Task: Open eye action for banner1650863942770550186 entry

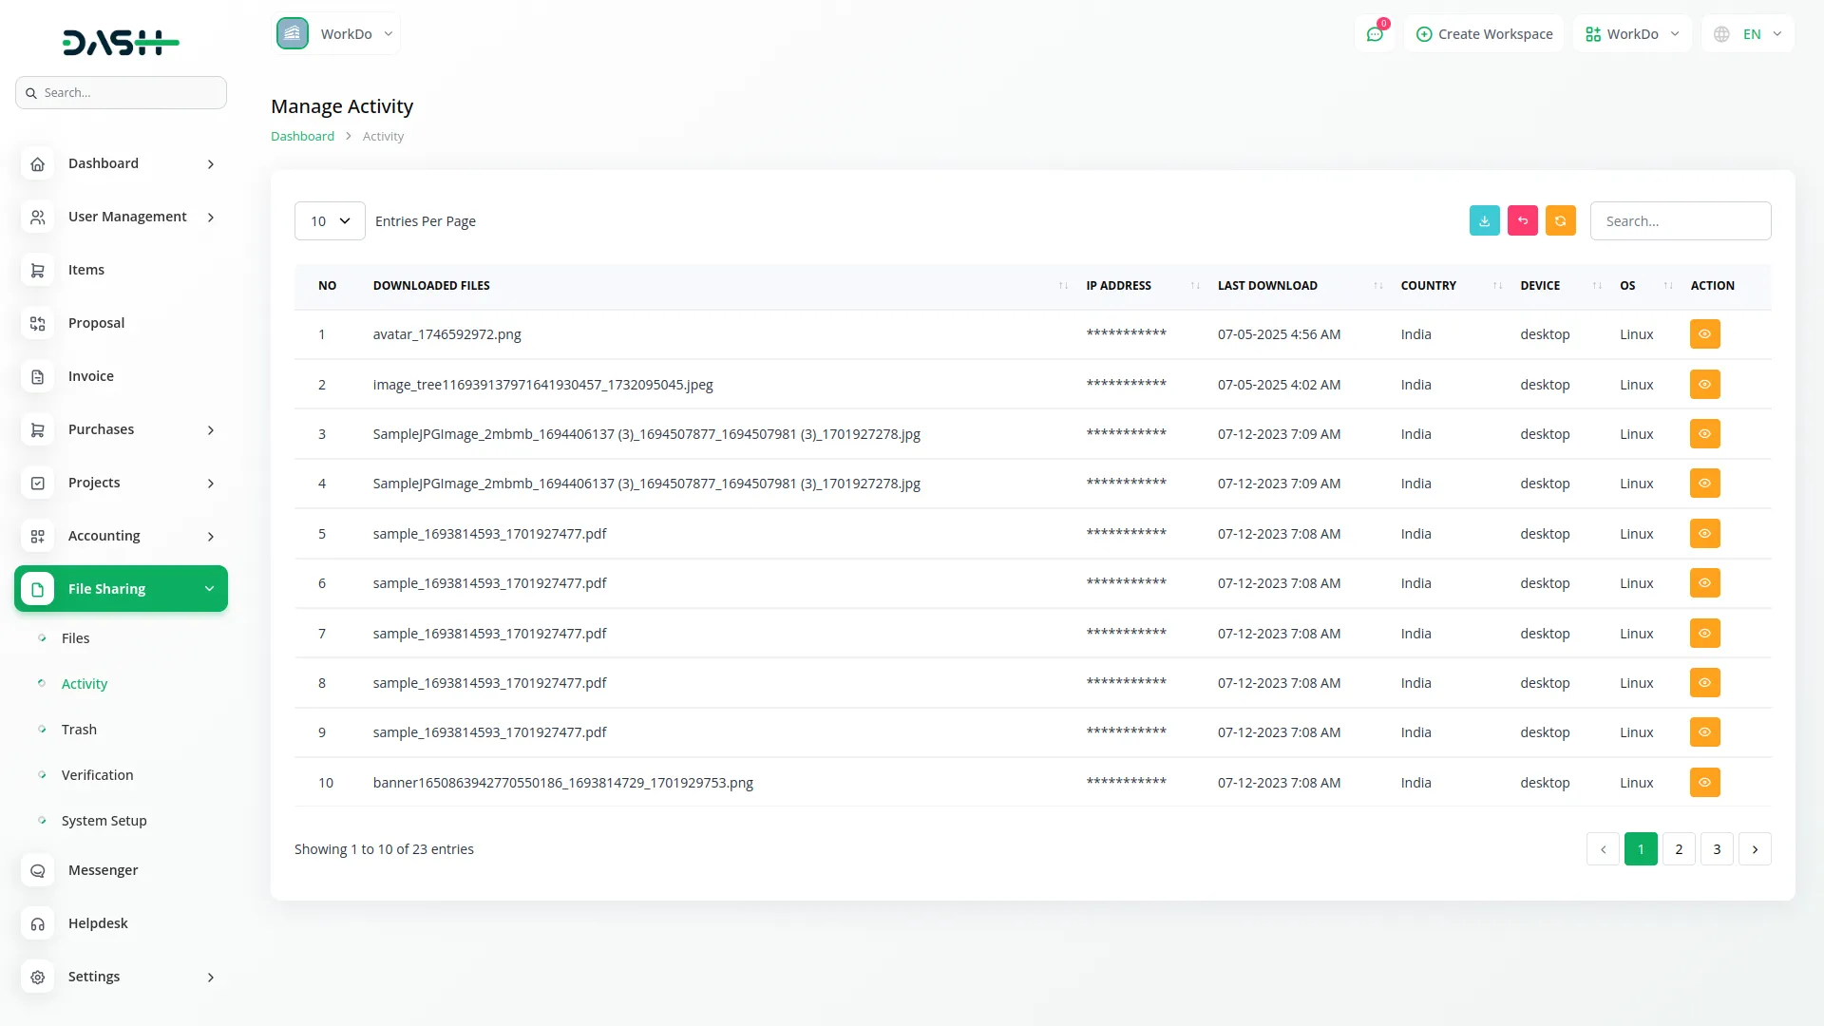Action: pyautogui.click(x=1703, y=782)
